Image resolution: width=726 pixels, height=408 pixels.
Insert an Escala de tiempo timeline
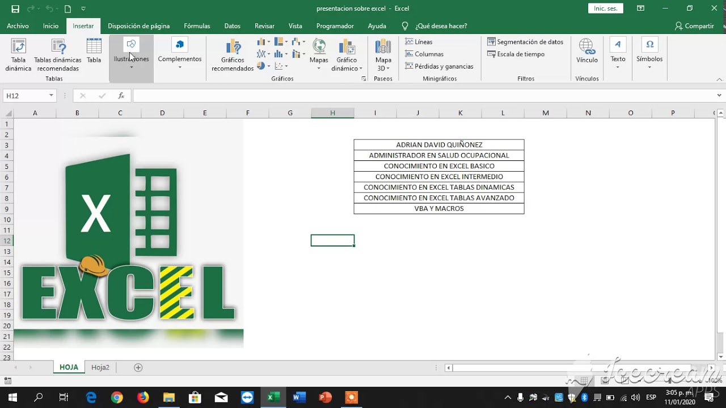click(x=516, y=54)
